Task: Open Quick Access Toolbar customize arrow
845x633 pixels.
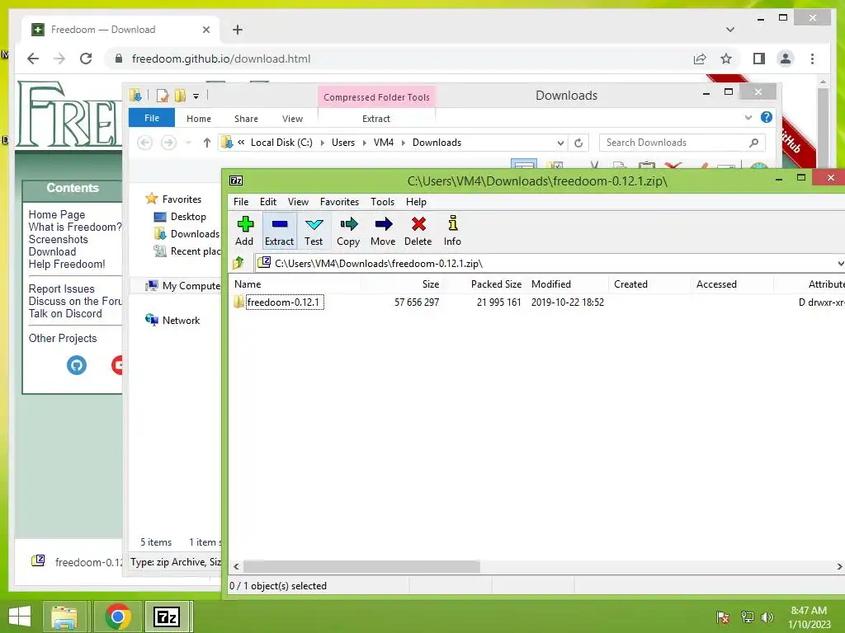Action: point(196,96)
